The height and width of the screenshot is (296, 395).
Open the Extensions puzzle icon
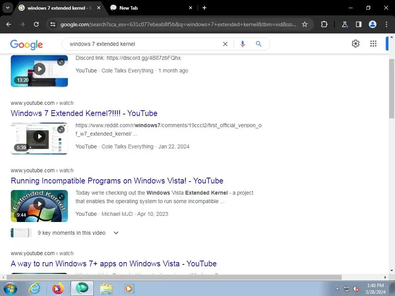[x=324, y=24]
